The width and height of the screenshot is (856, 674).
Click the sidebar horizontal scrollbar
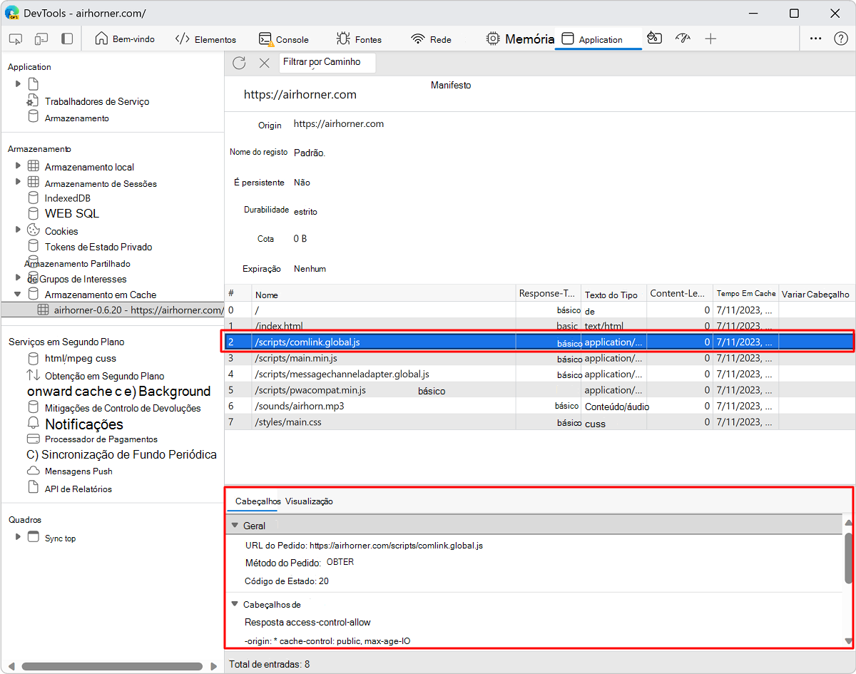click(x=112, y=666)
